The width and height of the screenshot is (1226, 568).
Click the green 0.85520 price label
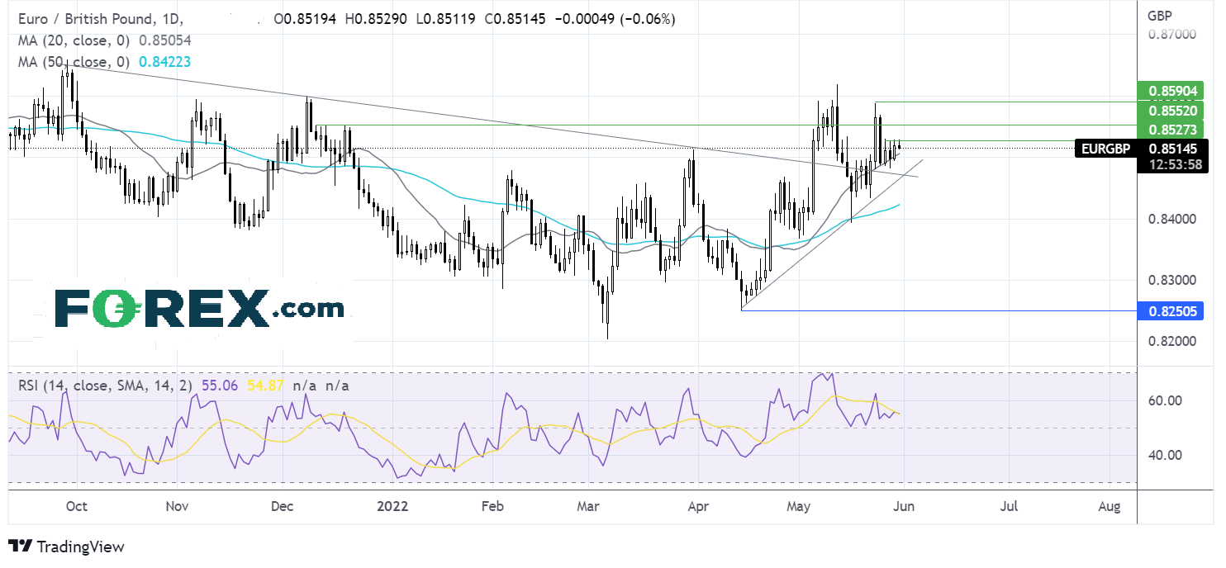tap(1170, 110)
